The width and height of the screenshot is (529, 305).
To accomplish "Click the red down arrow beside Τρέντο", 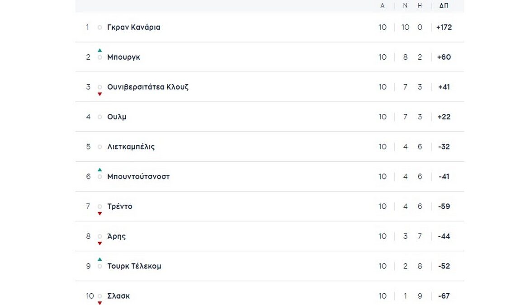I will (100, 213).
